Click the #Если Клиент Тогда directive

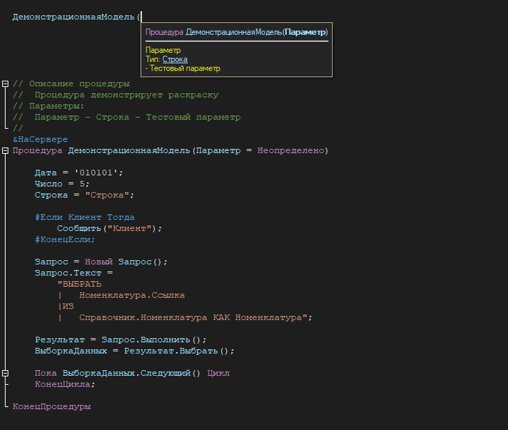(85, 217)
